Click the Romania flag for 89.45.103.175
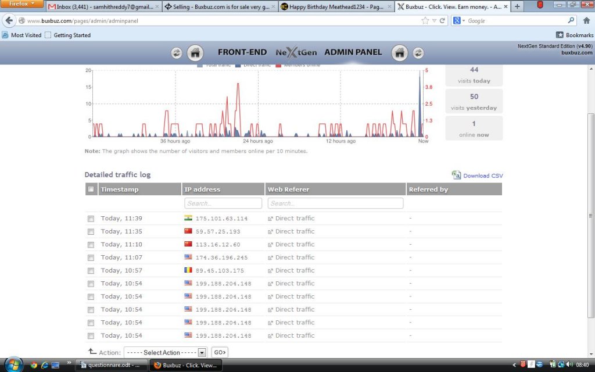 [x=188, y=270]
